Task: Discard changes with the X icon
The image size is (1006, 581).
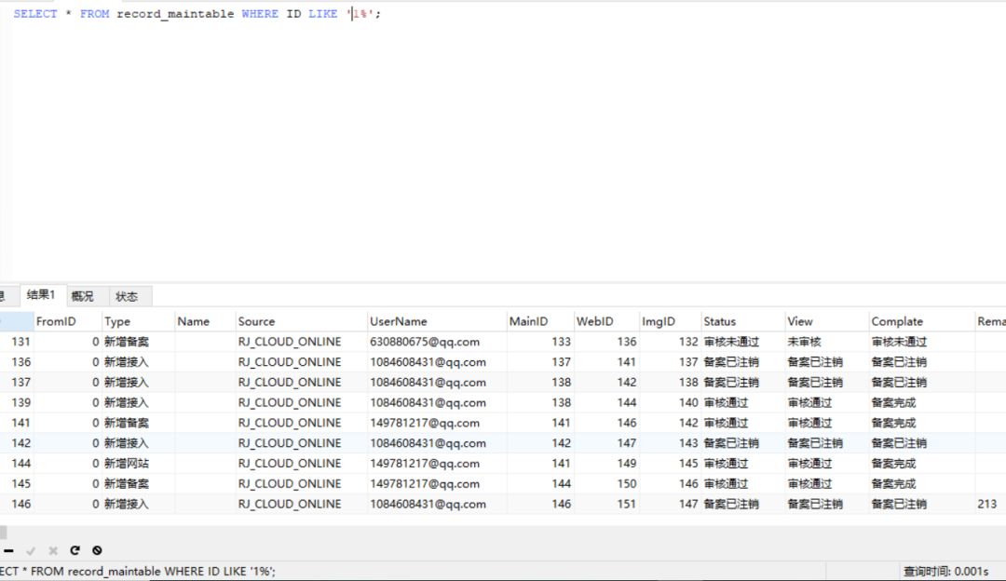Action: [x=53, y=550]
